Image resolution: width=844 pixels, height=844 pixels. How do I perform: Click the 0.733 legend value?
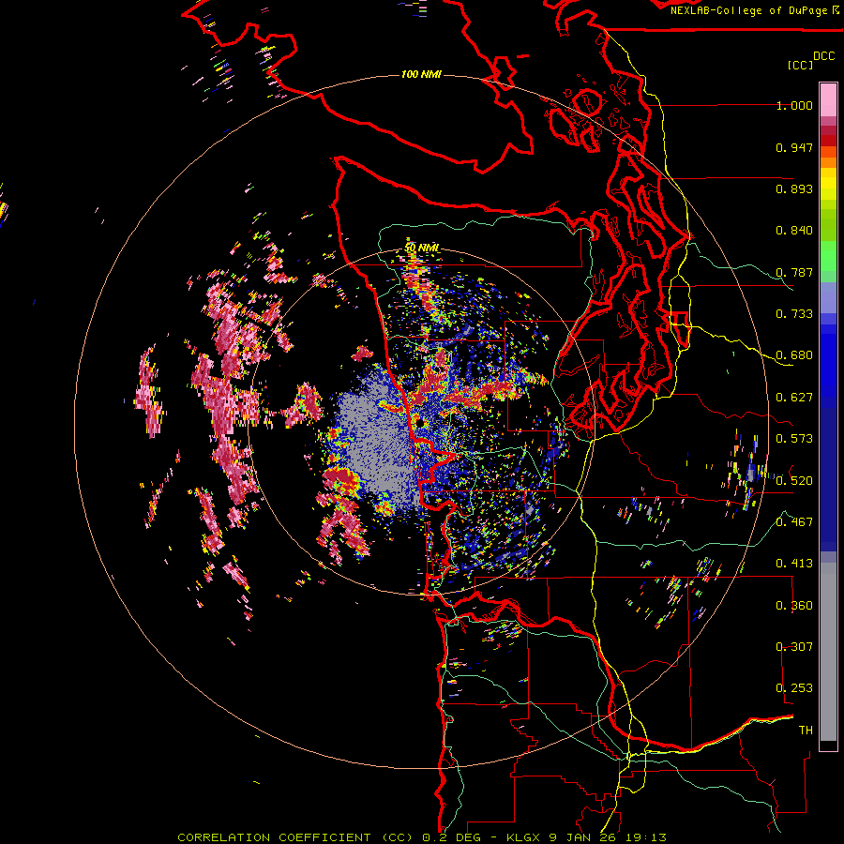(794, 314)
